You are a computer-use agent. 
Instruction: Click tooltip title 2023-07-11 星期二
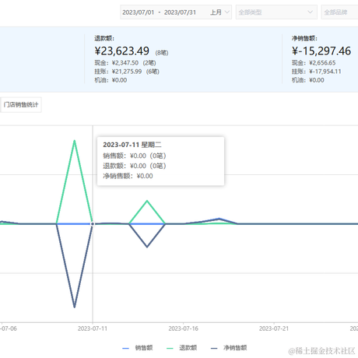click(x=132, y=145)
